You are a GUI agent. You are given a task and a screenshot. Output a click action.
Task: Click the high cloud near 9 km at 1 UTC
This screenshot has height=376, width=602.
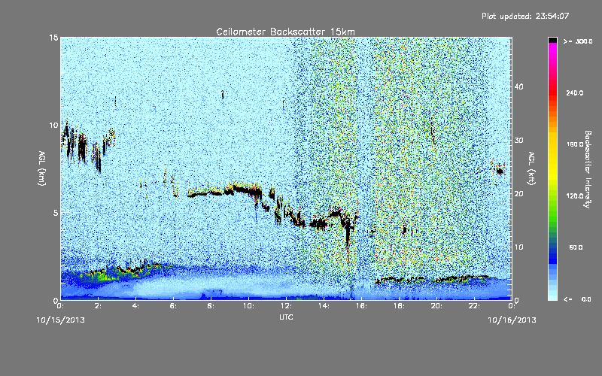tap(81, 147)
